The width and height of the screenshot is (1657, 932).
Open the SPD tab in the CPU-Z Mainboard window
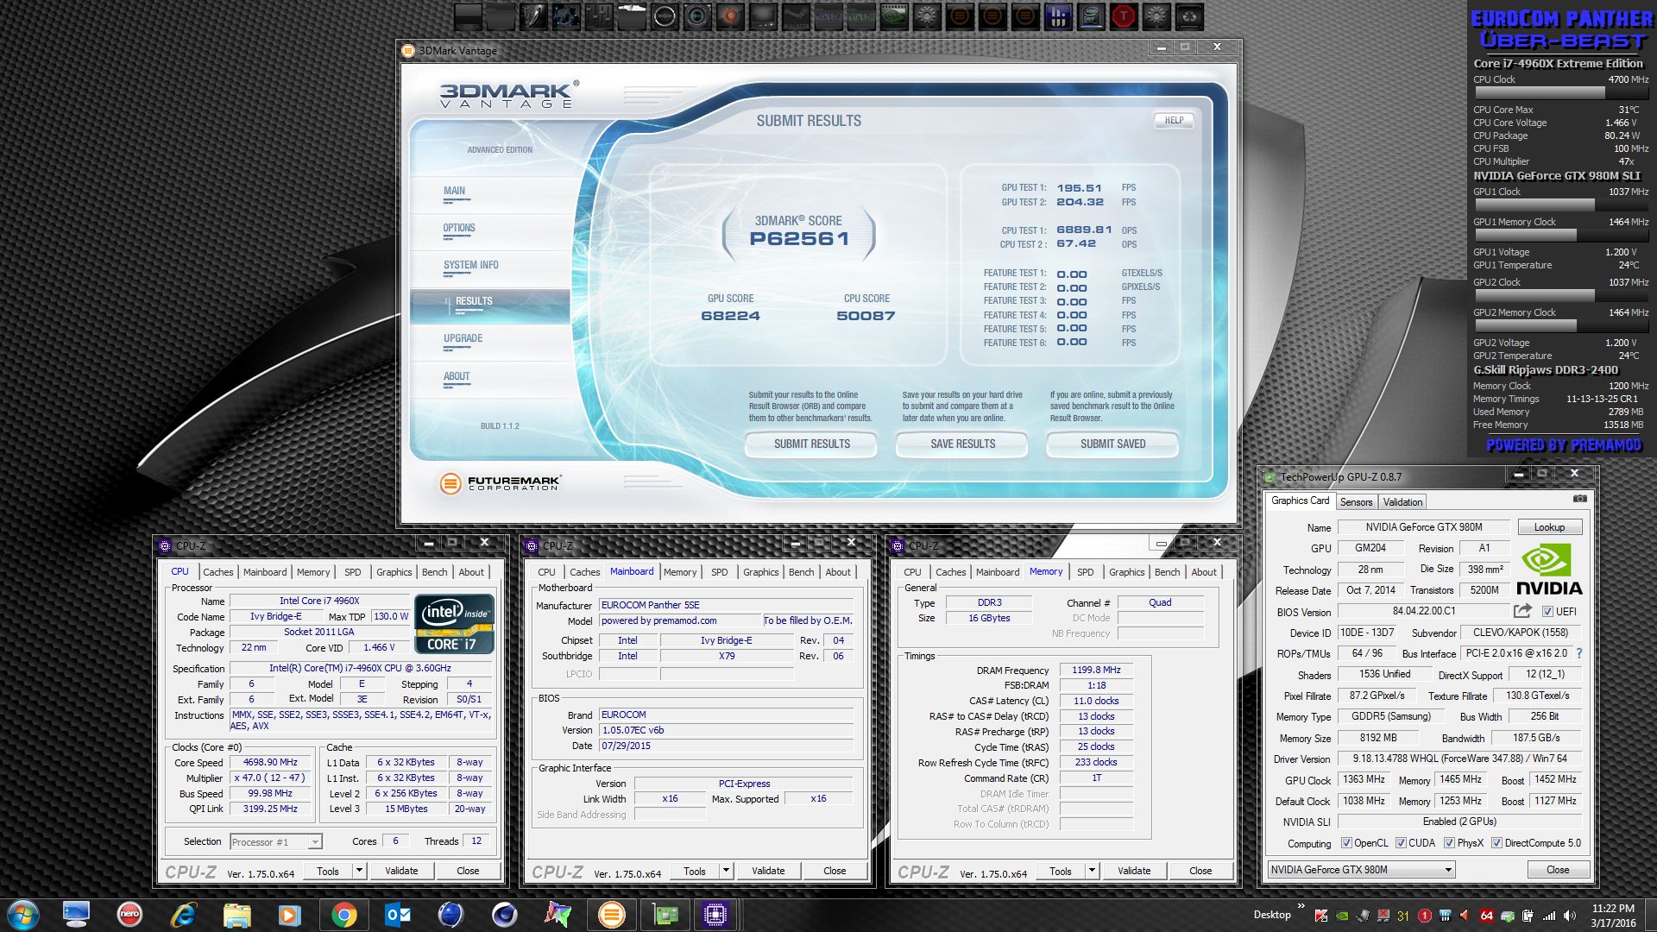pyautogui.click(x=720, y=572)
